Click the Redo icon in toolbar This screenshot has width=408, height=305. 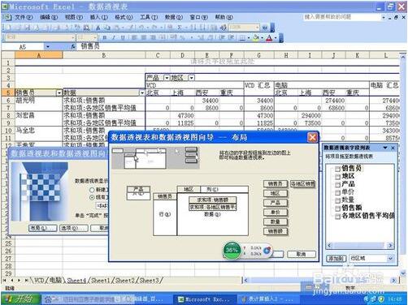tap(154, 28)
